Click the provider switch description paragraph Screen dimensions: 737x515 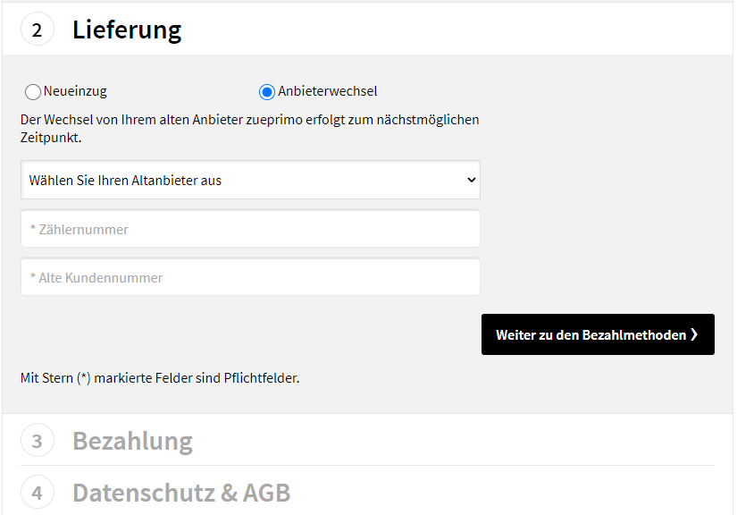point(249,129)
